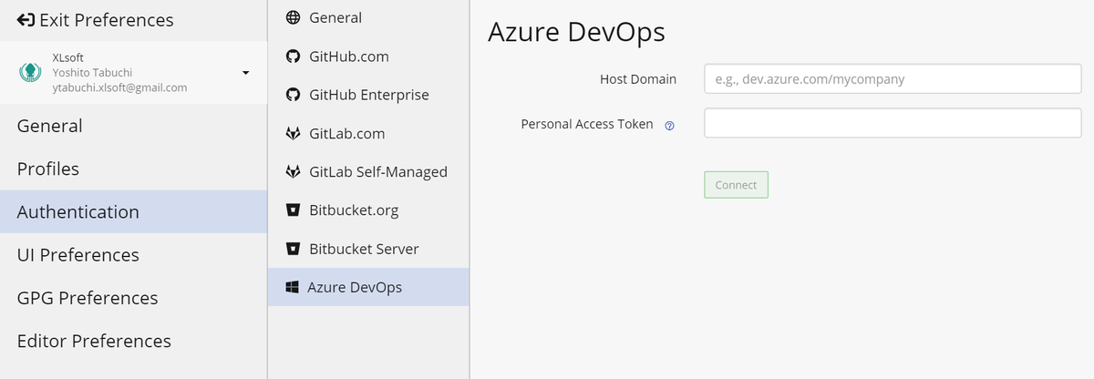Image resolution: width=1094 pixels, height=379 pixels.
Task: Focus the Host Domain input field
Action: click(x=893, y=79)
